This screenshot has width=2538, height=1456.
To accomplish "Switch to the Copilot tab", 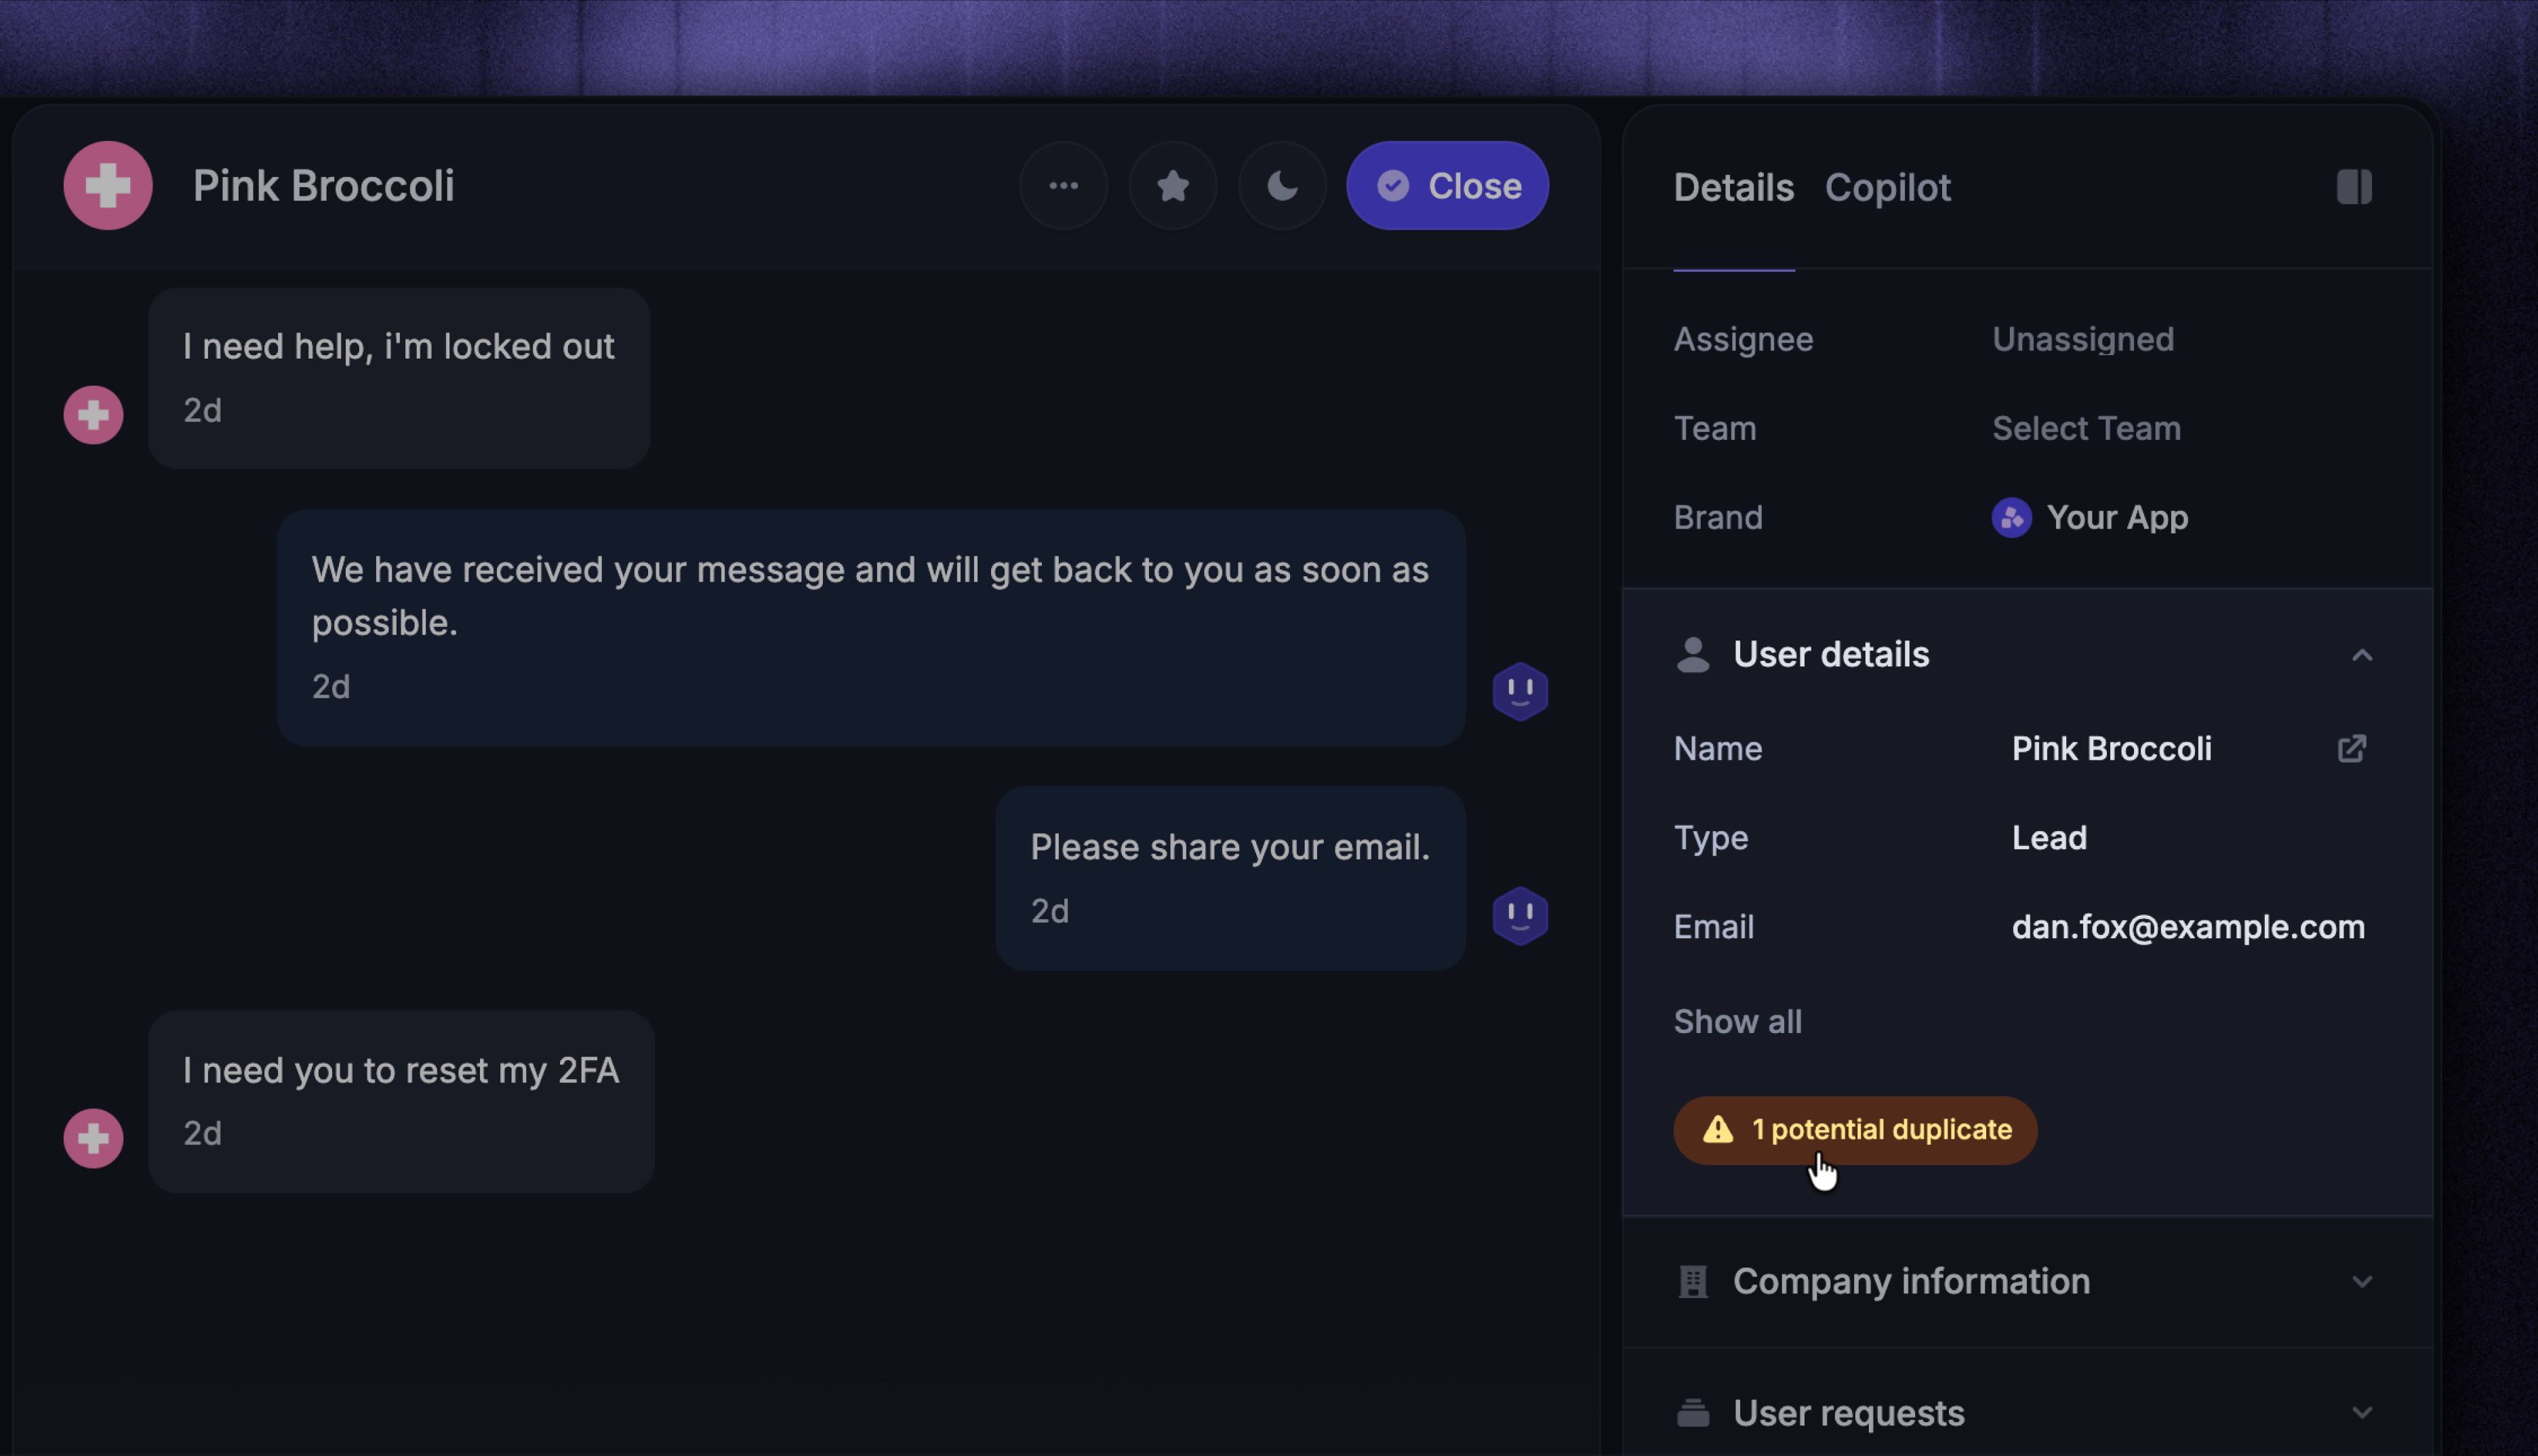I will pos(1887,187).
